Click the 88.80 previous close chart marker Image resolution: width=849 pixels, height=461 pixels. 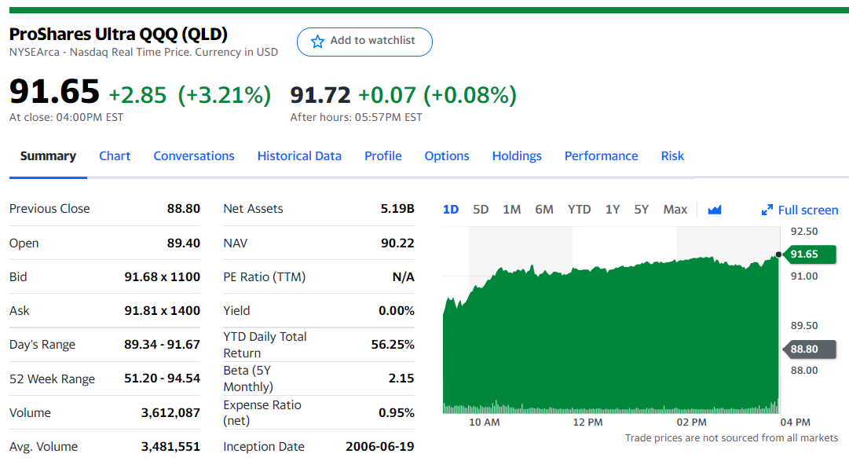point(810,349)
